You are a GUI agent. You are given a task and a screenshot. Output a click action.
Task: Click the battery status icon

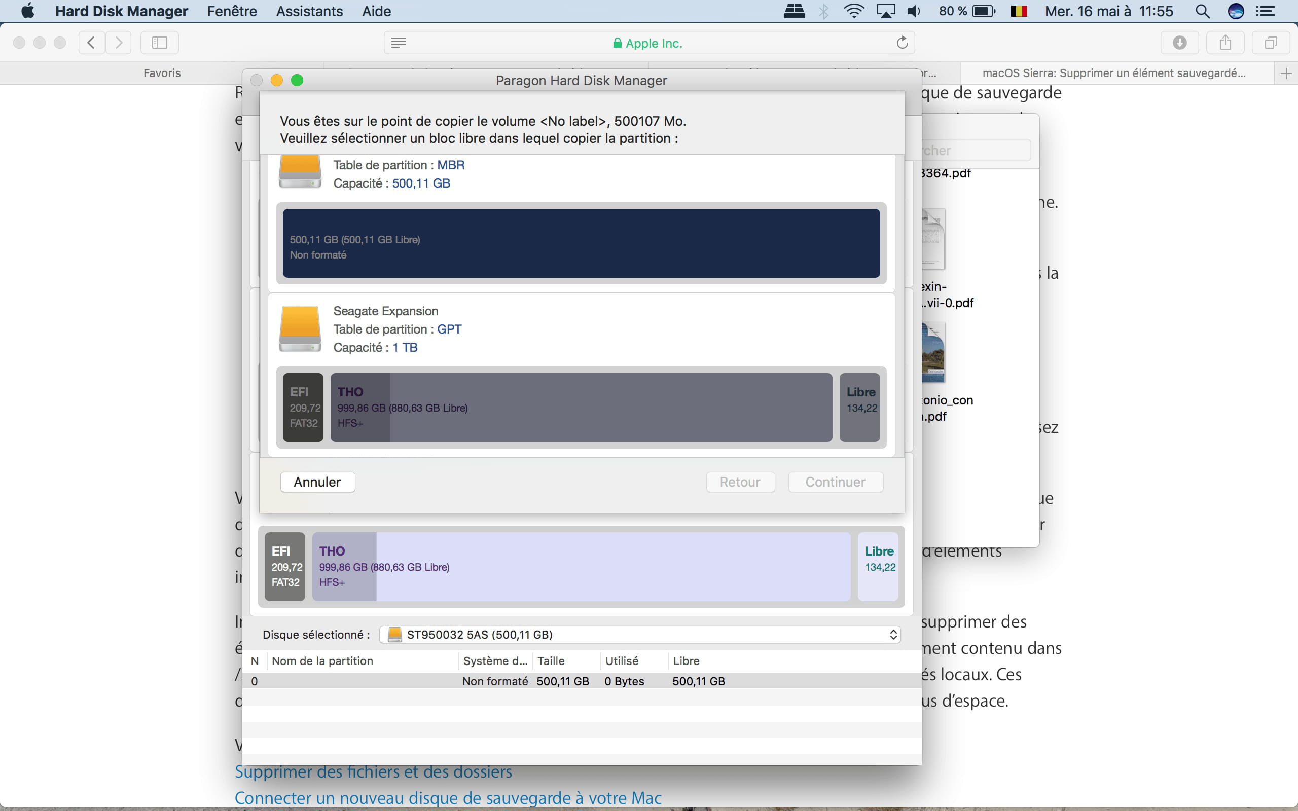click(984, 11)
